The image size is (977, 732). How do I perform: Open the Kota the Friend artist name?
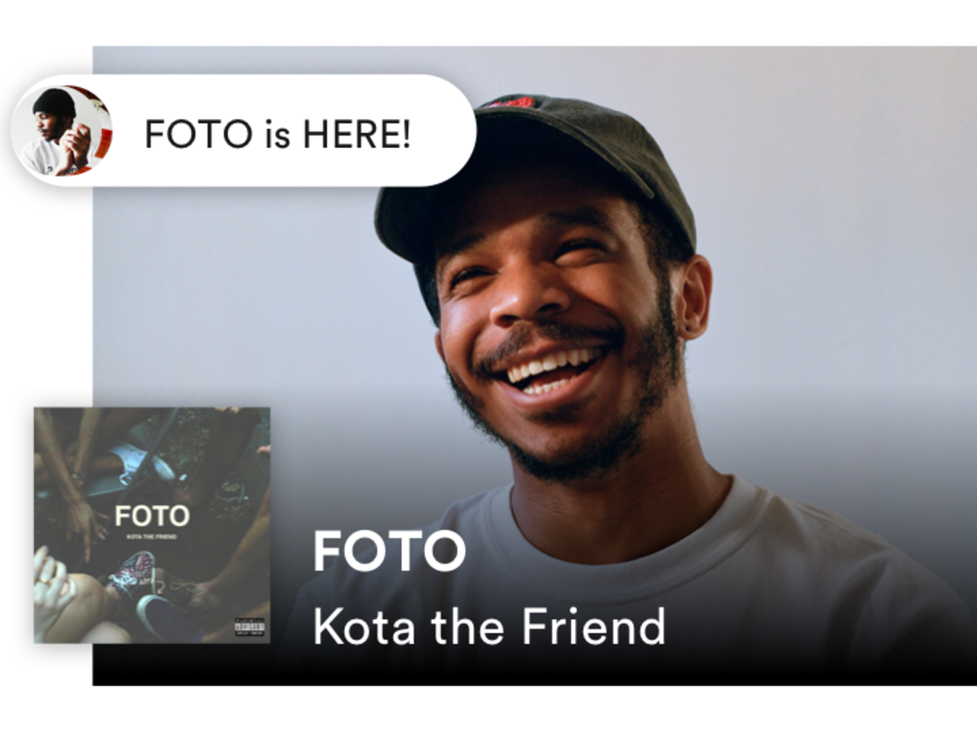coord(489,627)
